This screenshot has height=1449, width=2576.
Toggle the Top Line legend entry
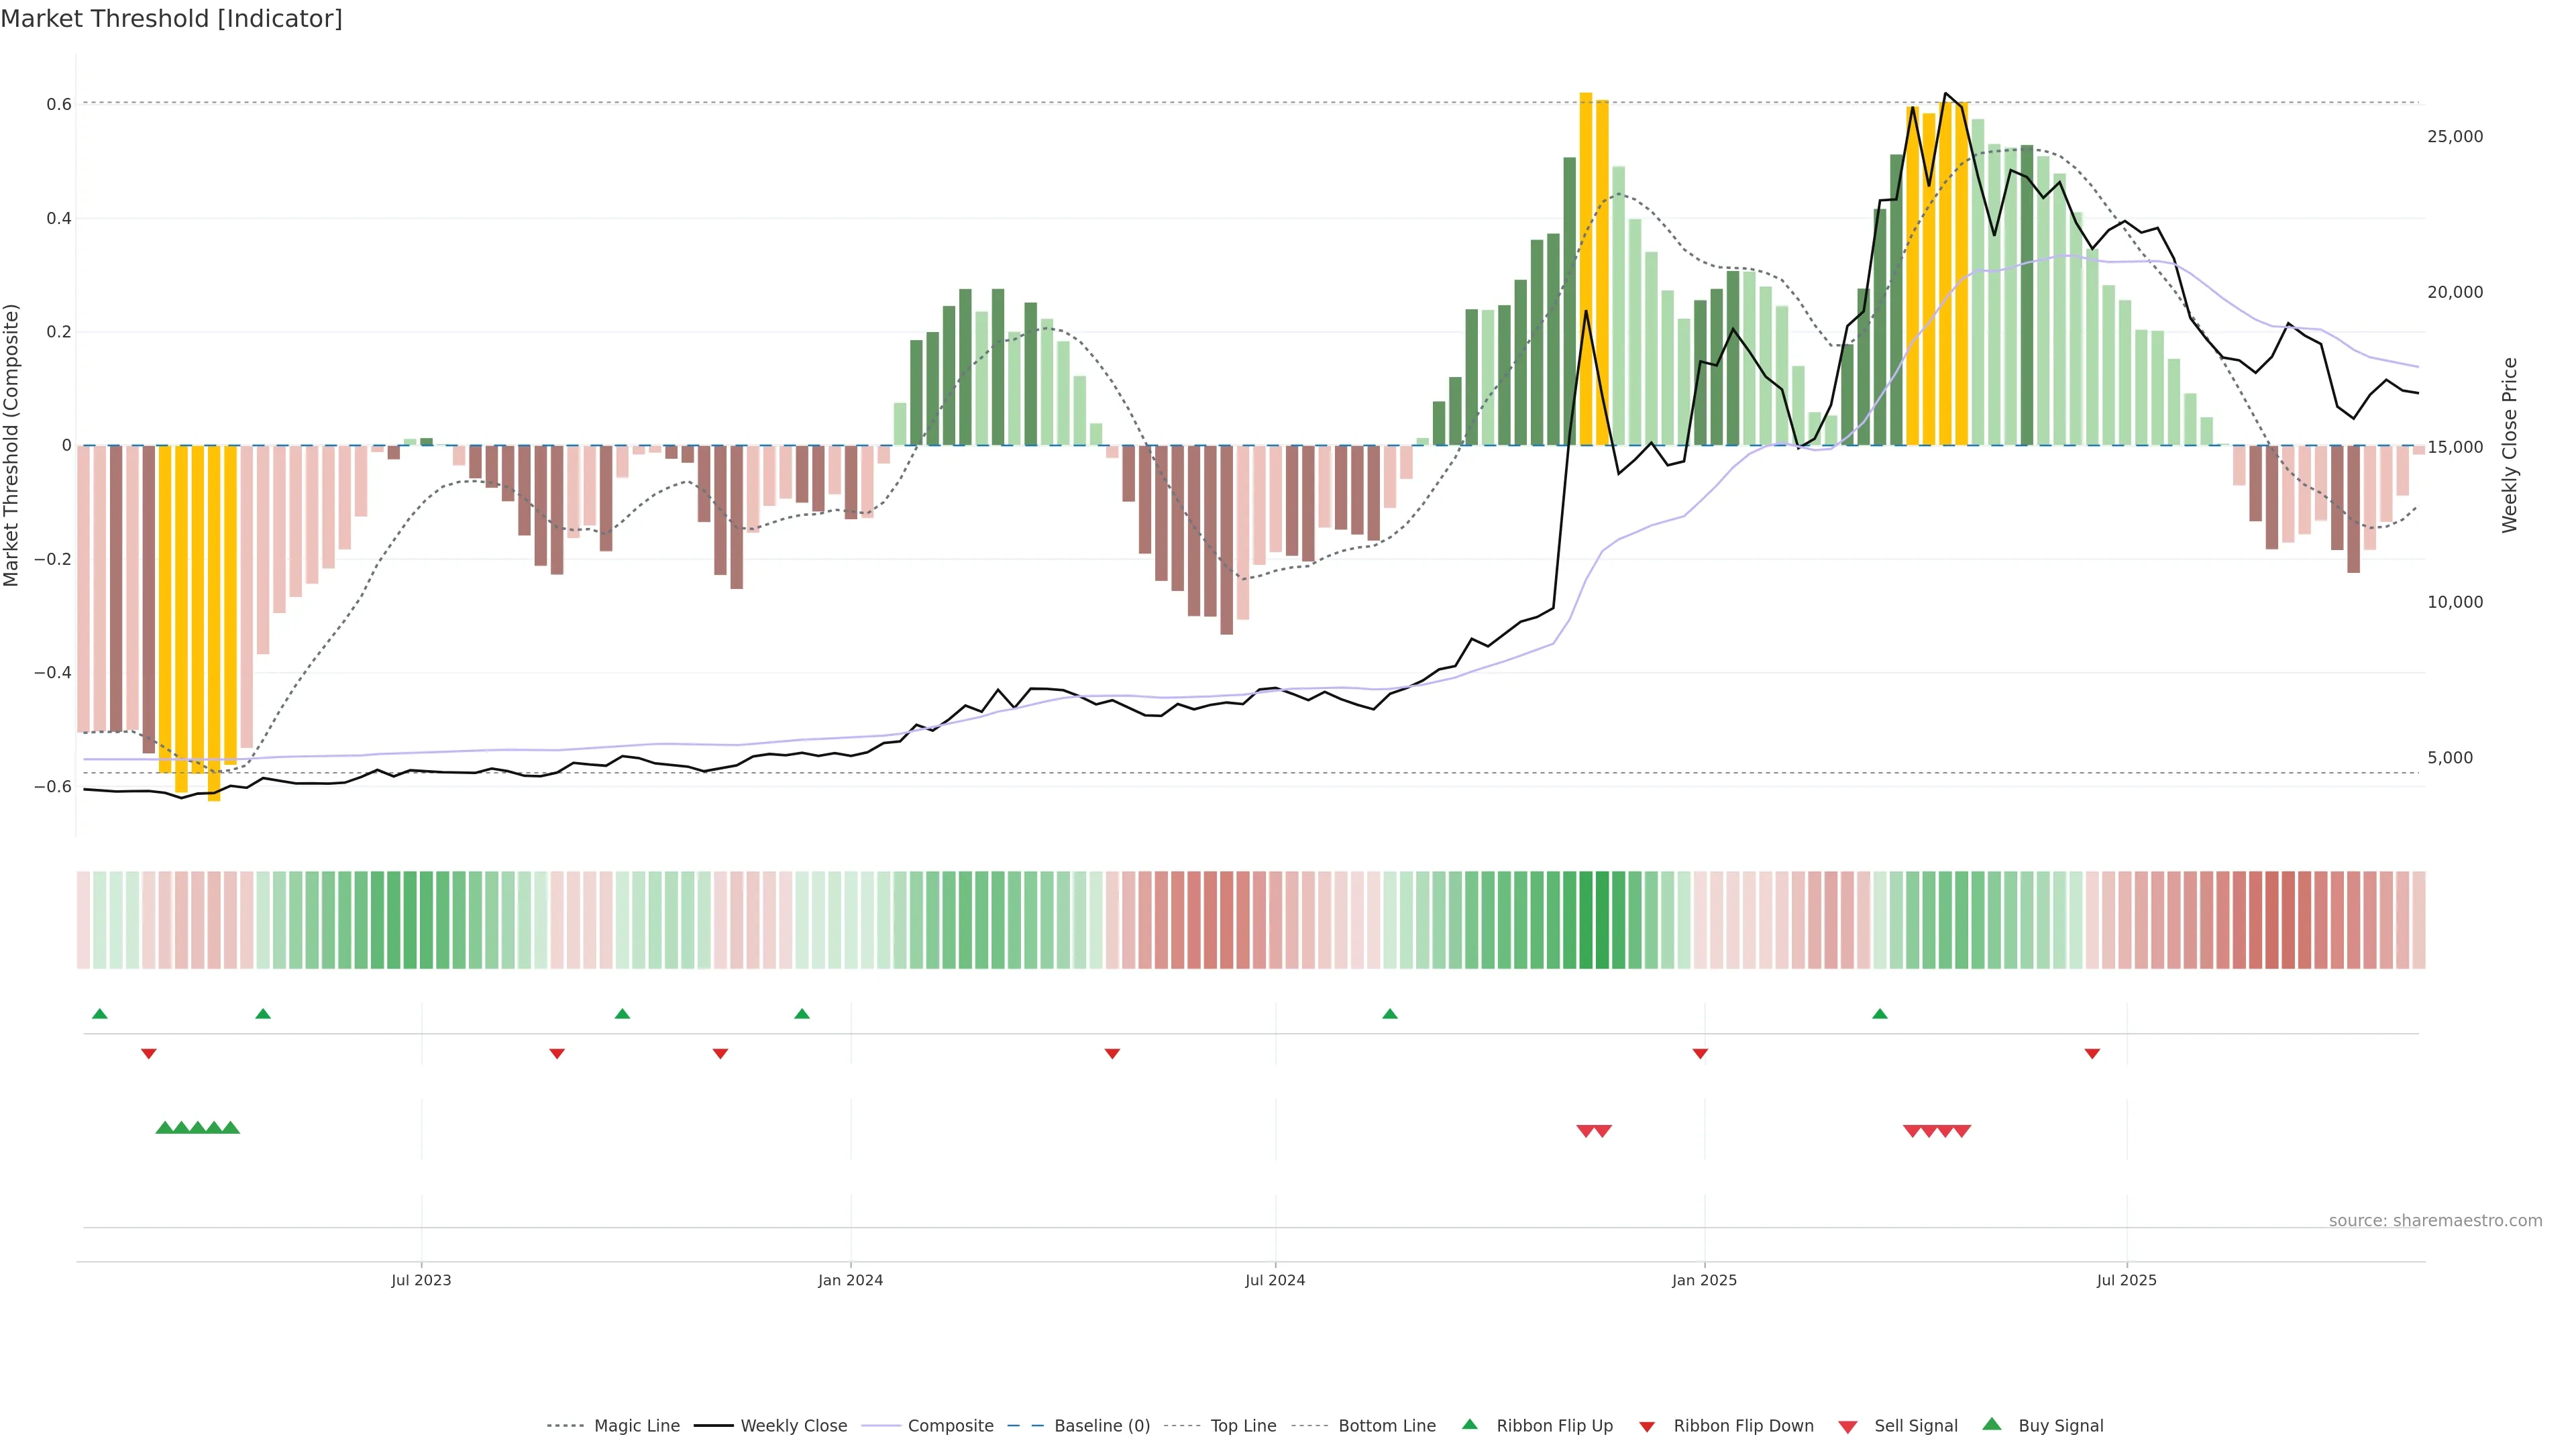pos(1243,1426)
